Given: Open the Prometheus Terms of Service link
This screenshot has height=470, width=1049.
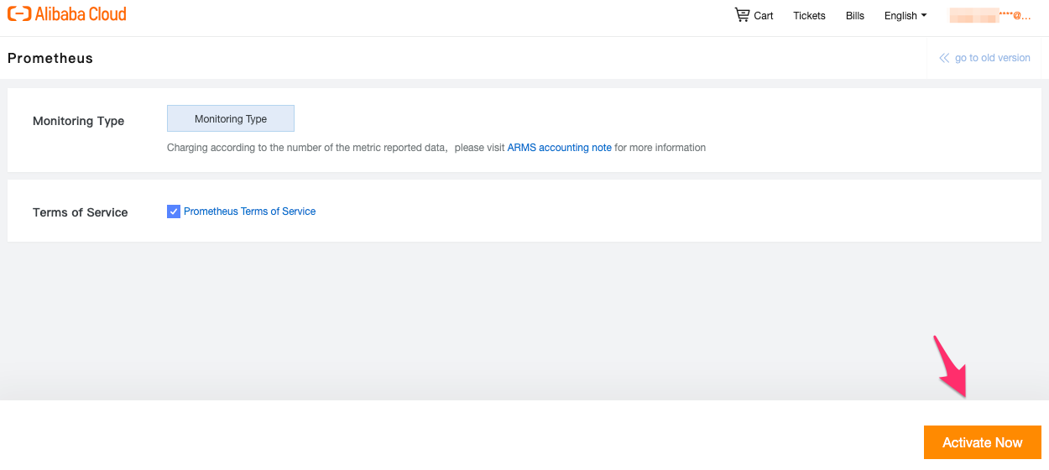Looking at the screenshot, I should pyautogui.click(x=250, y=211).
